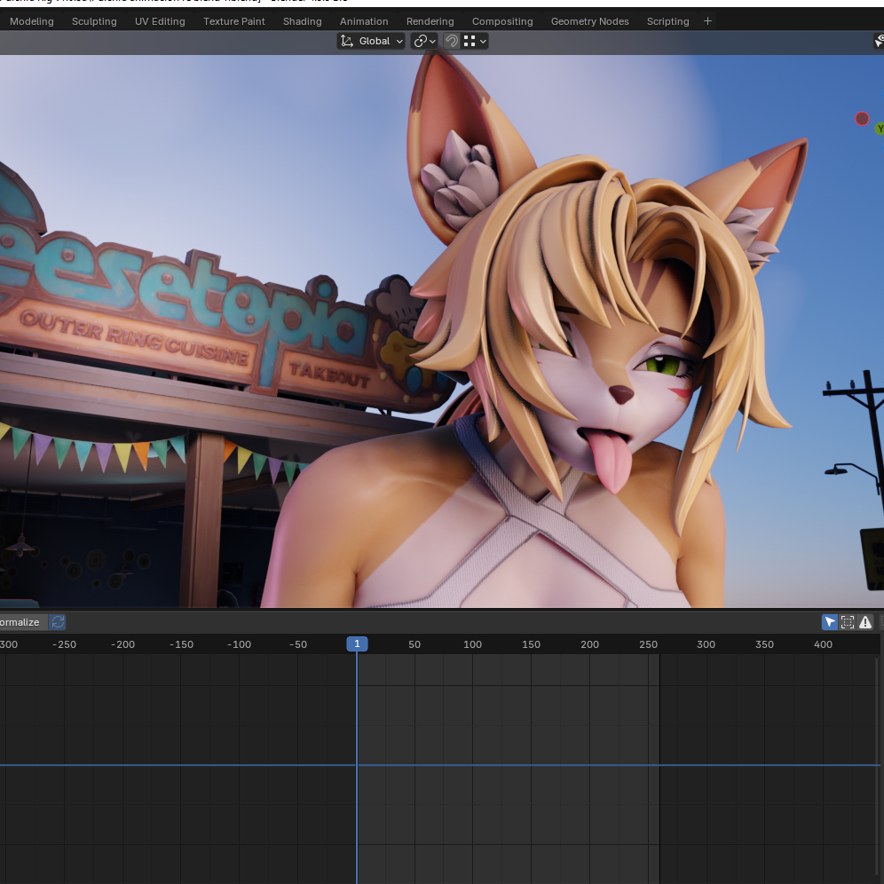Click the 350 frame label on ruler
Screen dimensions: 884x884
tap(764, 644)
